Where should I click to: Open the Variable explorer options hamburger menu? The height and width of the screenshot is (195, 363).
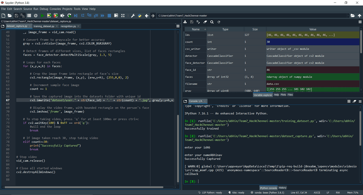360,22
